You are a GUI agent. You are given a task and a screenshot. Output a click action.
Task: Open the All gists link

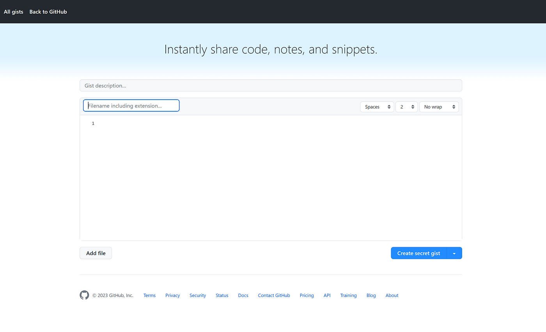pyautogui.click(x=14, y=12)
